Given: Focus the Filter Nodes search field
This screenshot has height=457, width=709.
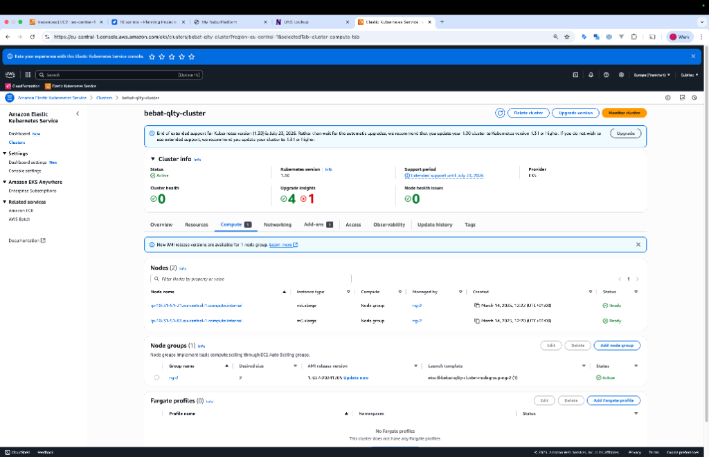Looking at the screenshot, I should pos(251,279).
